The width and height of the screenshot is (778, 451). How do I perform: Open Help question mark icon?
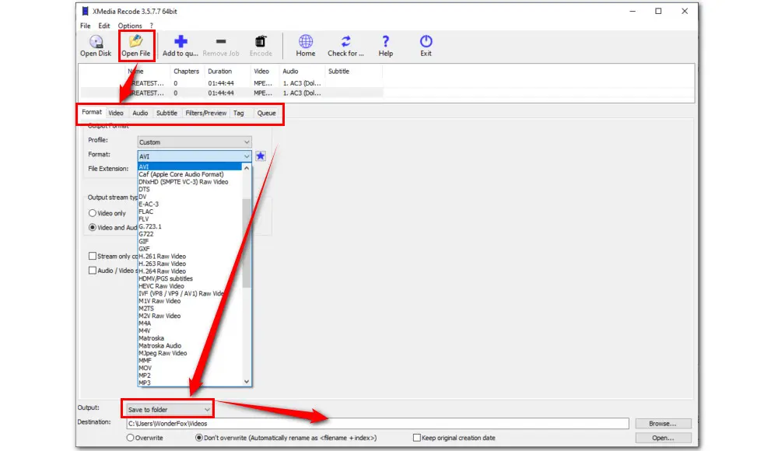(x=386, y=42)
